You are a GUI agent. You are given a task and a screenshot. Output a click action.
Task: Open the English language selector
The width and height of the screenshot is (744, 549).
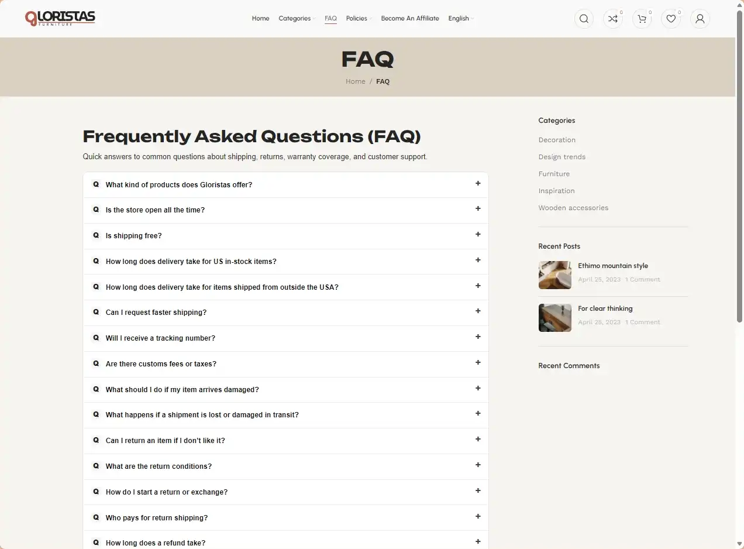(461, 18)
